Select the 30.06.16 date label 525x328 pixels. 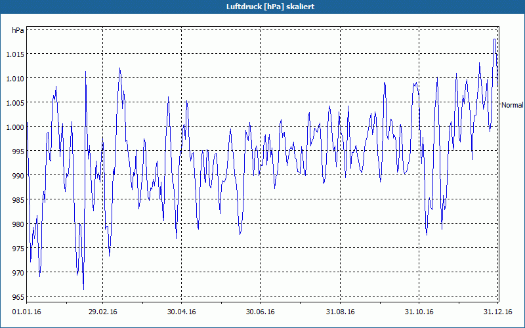(x=260, y=312)
